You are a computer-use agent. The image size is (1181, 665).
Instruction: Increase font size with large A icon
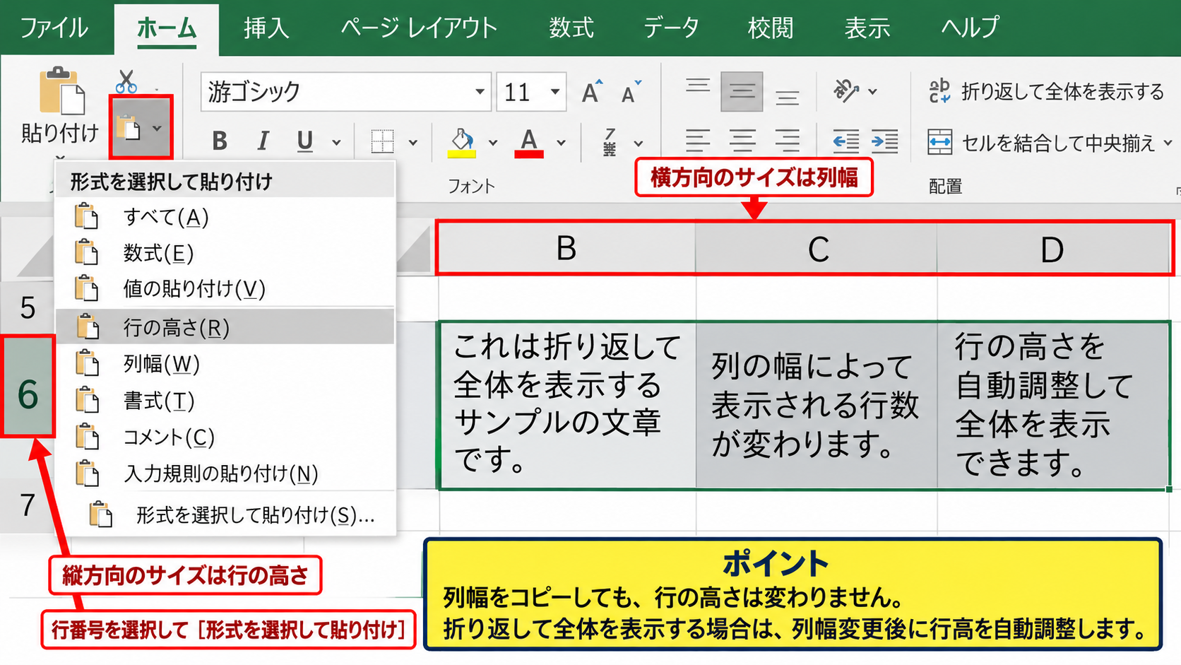point(592,92)
